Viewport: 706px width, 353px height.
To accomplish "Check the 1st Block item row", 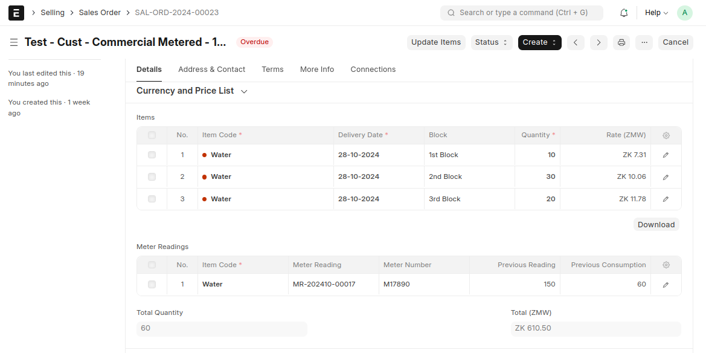I will pyautogui.click(x=152, y=155).
